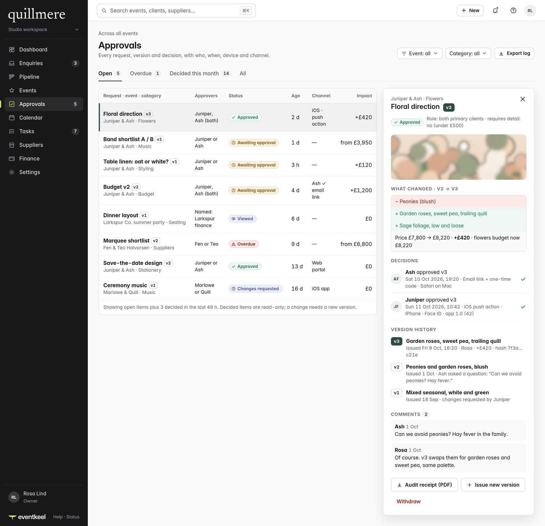Select the Table linen: oat or white? row

(238, 165)
